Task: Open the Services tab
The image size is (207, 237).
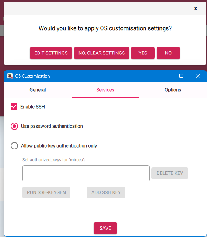Action: coord(105,90)
